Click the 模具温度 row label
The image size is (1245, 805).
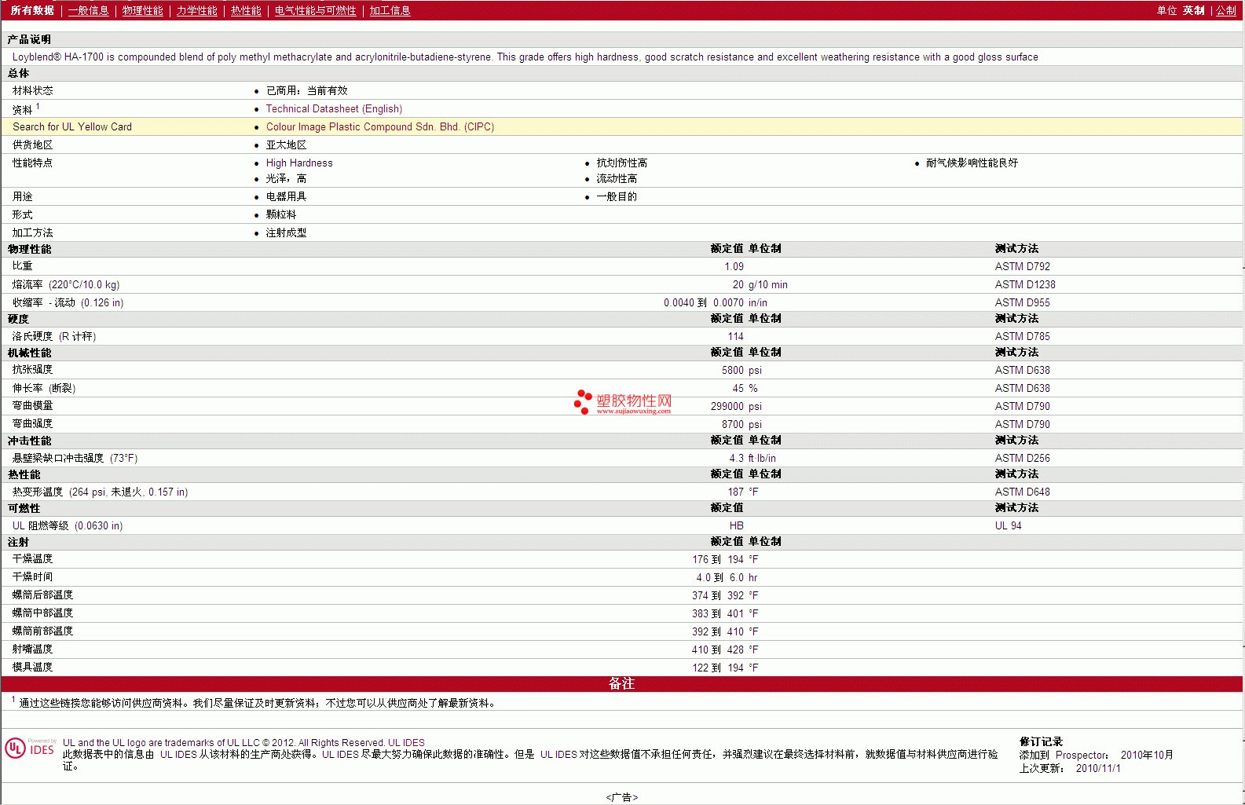coord(33,668)
